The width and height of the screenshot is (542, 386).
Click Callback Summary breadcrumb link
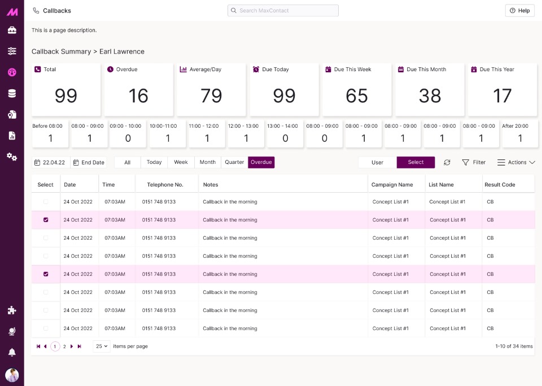(61, 51)
